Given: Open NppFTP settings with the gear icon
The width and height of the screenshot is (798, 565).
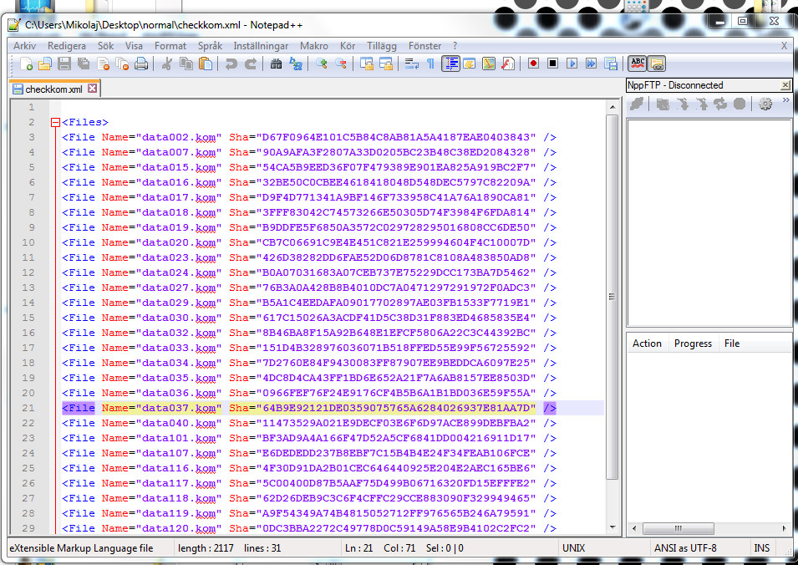Looking at the screenshot, I should 765,104.
